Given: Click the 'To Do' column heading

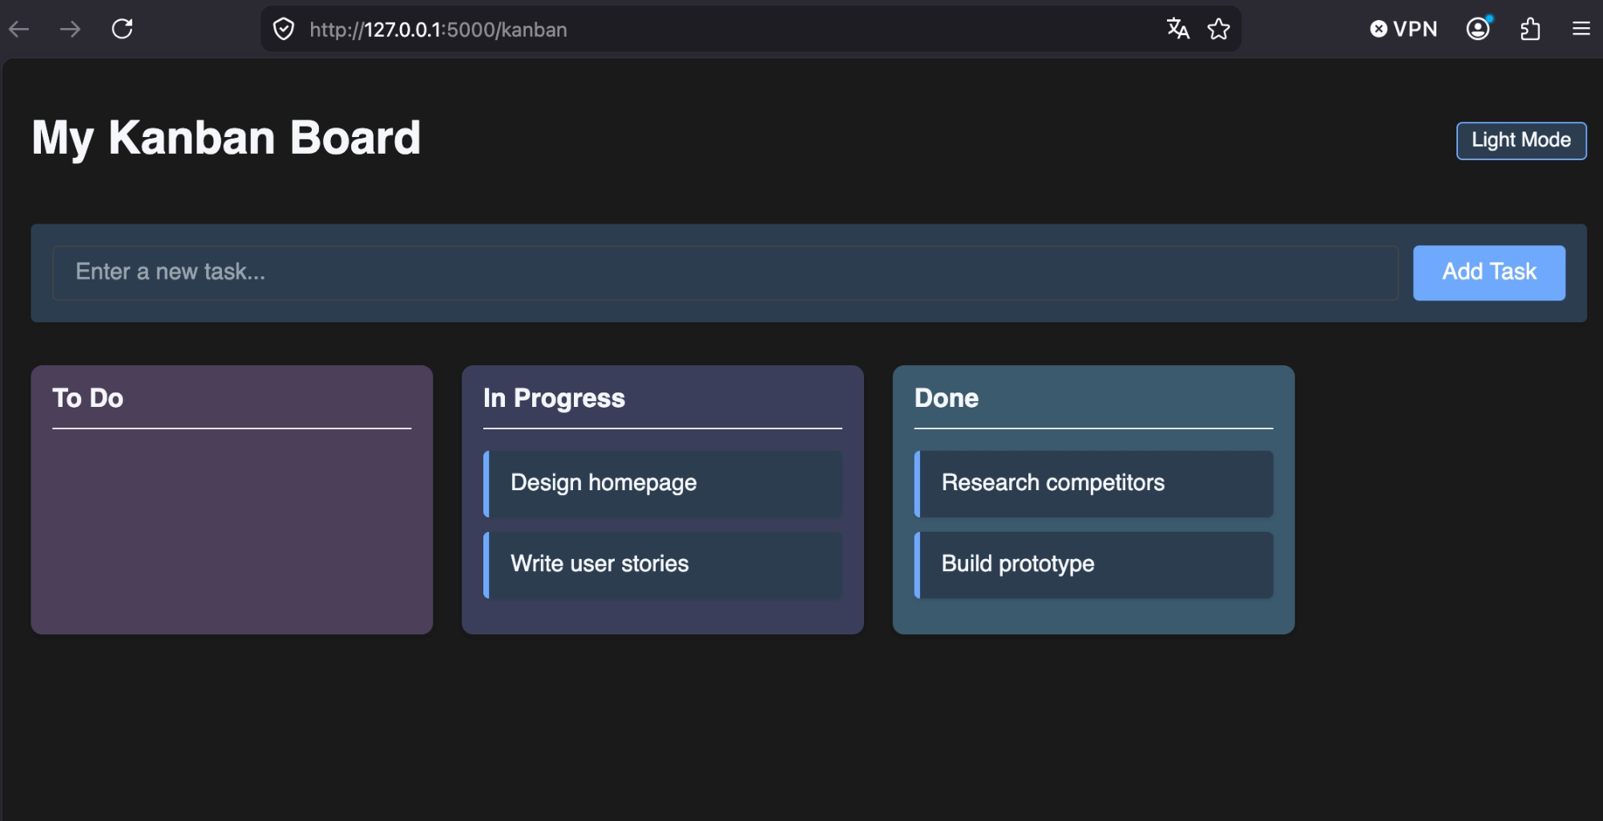Looking at the screenshot, I should pyautogui.click(x=88, y=398).
